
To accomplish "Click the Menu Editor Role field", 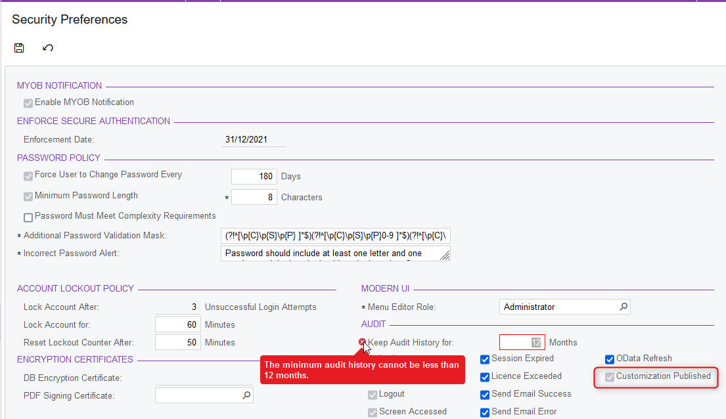I will pyautogui.click(x=558, y=307).
